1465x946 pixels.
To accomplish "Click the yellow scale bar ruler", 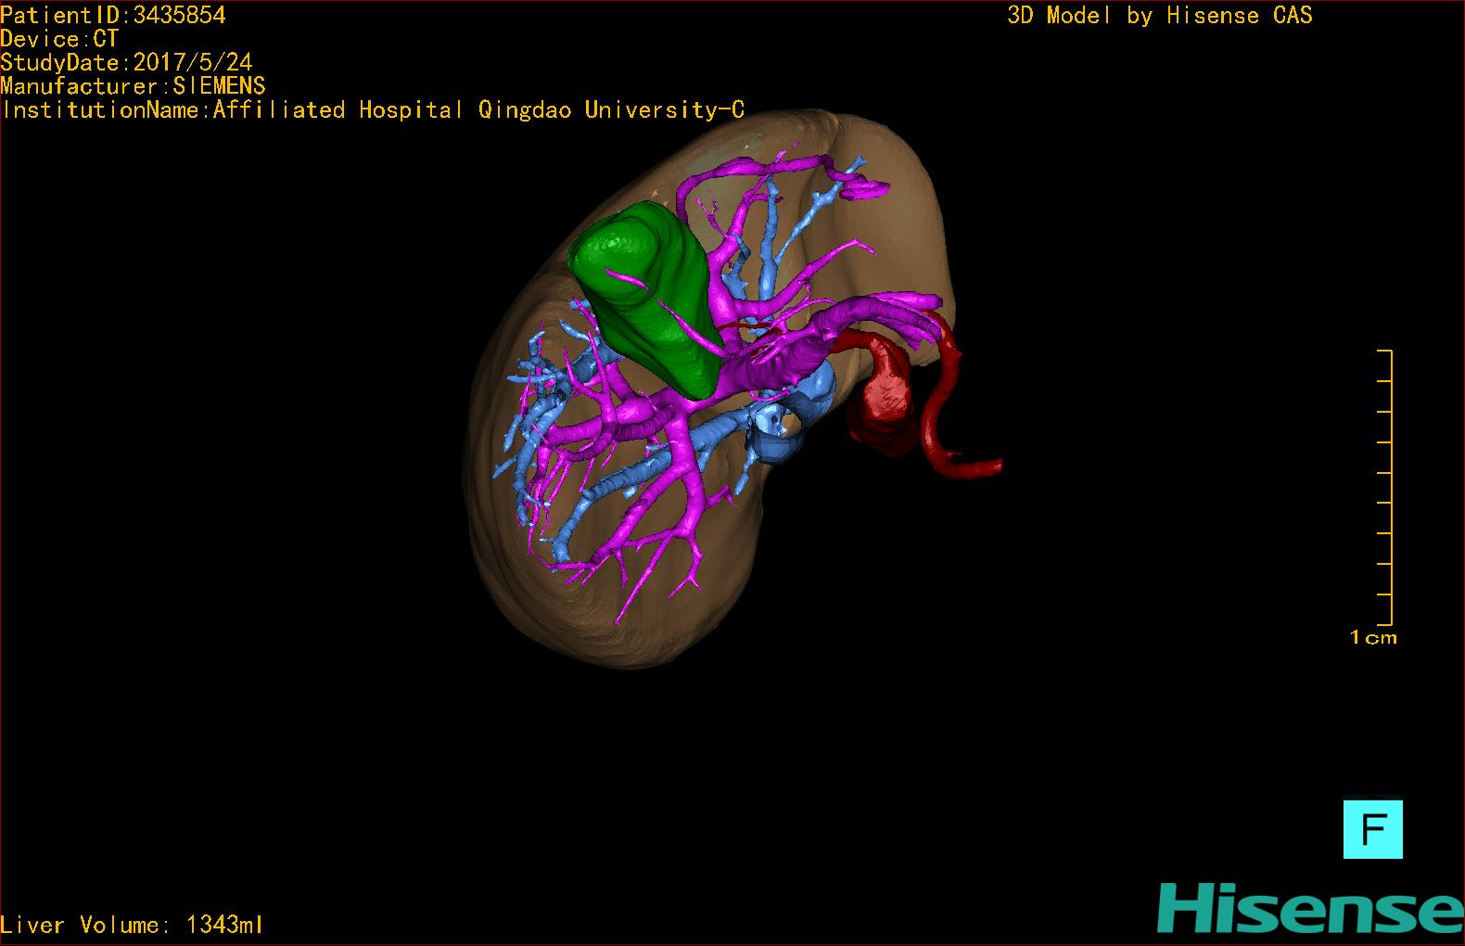I will 1385,488.
